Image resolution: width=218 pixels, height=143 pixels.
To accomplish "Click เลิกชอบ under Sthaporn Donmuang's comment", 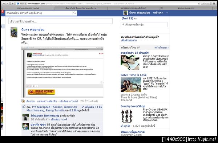I will pyautogui.click(x=56, y=119).
